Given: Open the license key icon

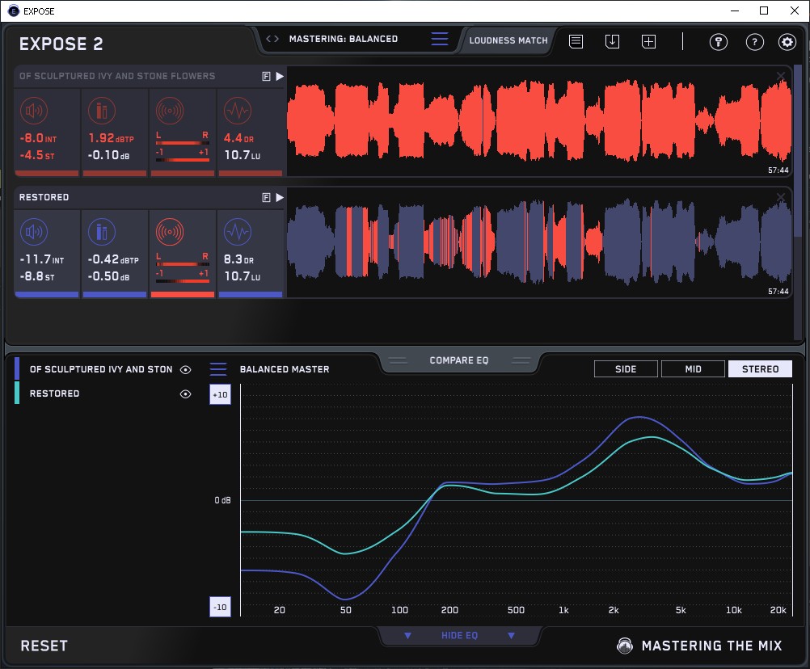Looking at the screenshot, I should (x=719, y=42).
